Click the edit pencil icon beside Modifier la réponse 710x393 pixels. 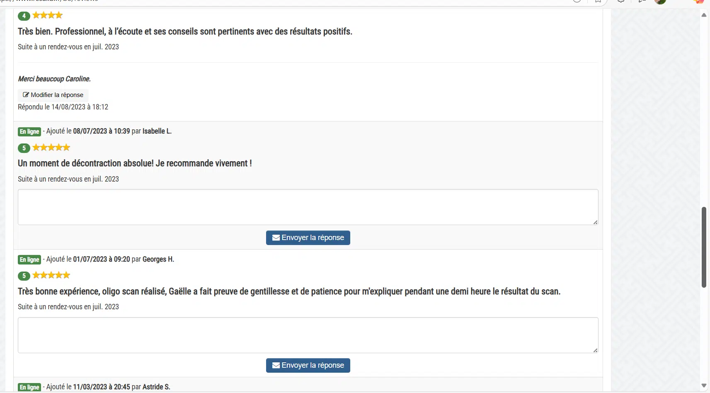pos(26,95)
